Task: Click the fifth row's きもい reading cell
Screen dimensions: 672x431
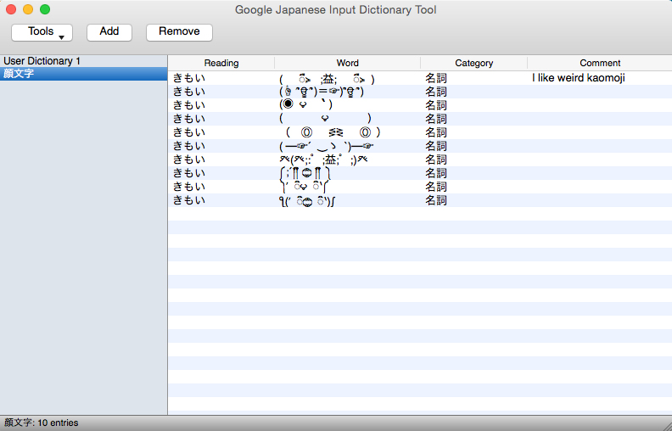Action: (189, 132)
